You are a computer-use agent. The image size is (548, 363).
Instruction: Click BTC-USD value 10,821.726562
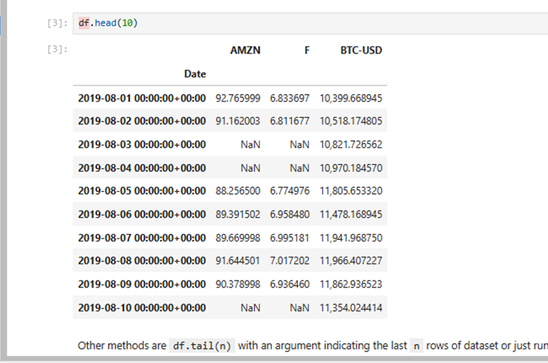(x=351, y=144)
